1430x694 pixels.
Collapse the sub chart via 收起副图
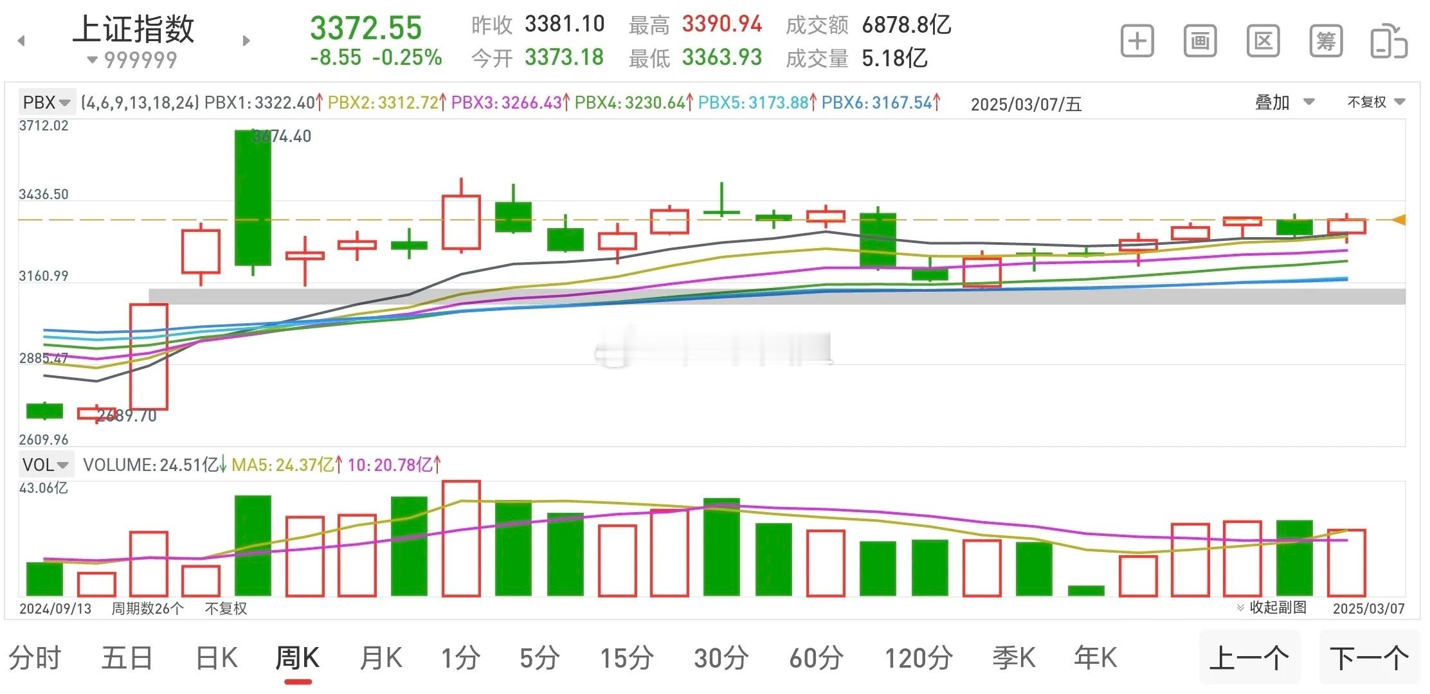pyautogui.click(x=1271, y=607)
